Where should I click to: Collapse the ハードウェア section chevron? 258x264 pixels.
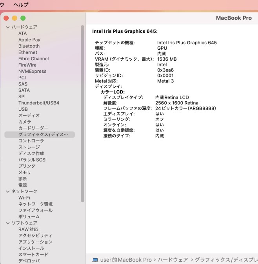(x=8, y=27)
